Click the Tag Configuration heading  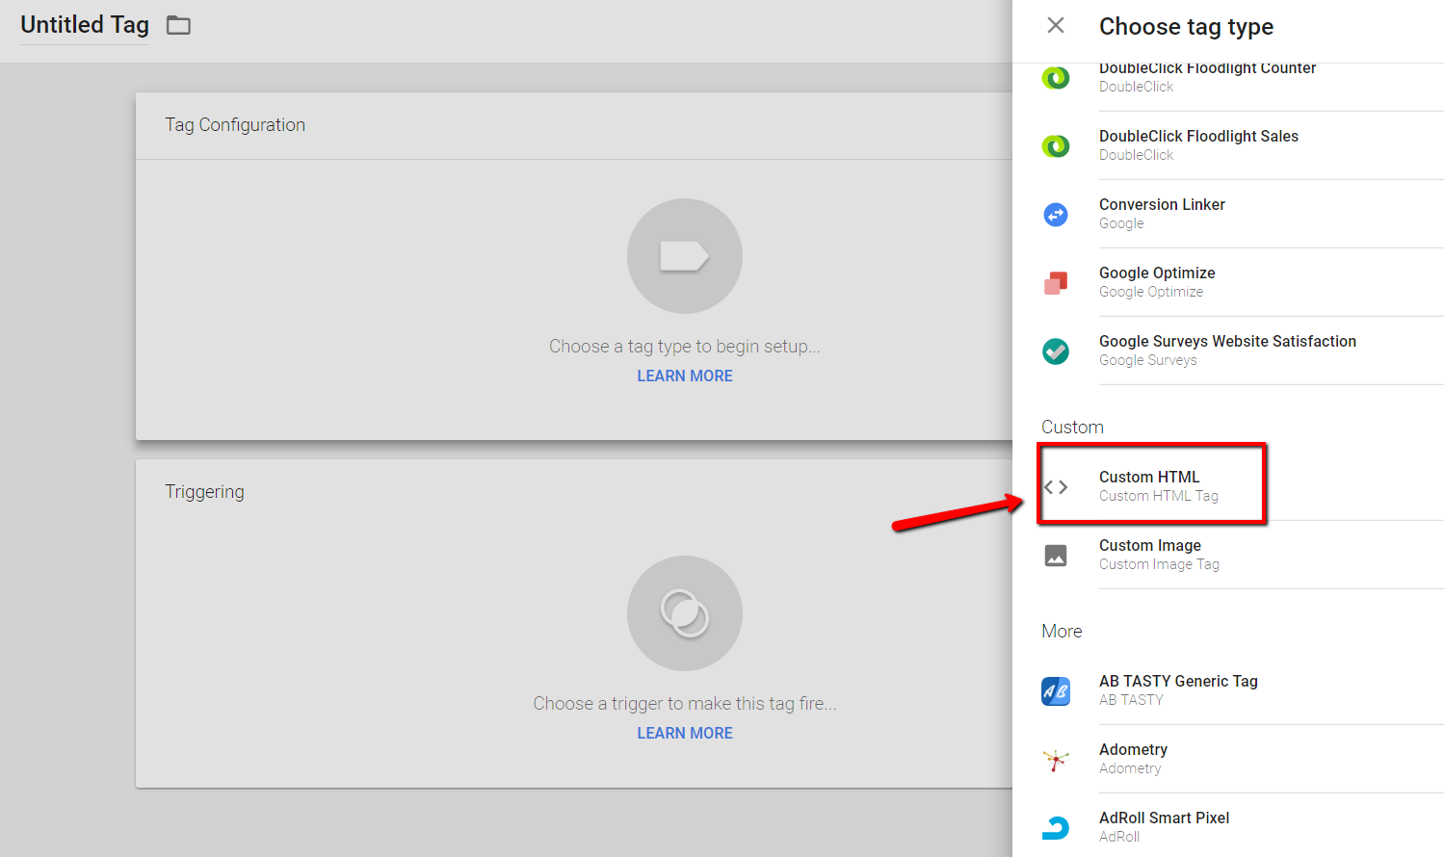235,125
